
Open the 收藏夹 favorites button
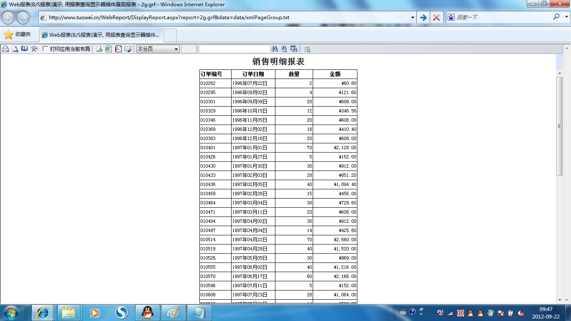18,35
